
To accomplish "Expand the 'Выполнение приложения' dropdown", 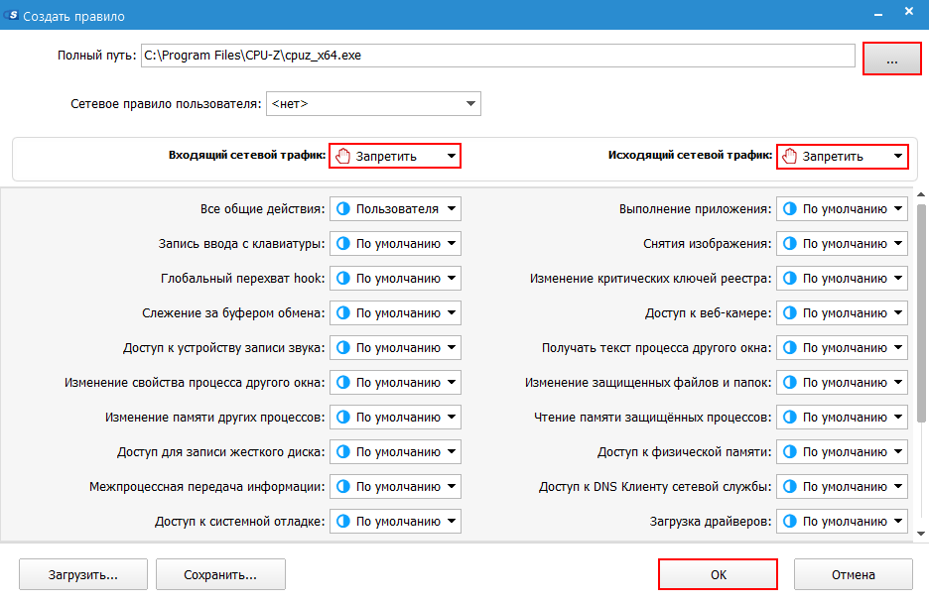I will click(x=842, y=209).
